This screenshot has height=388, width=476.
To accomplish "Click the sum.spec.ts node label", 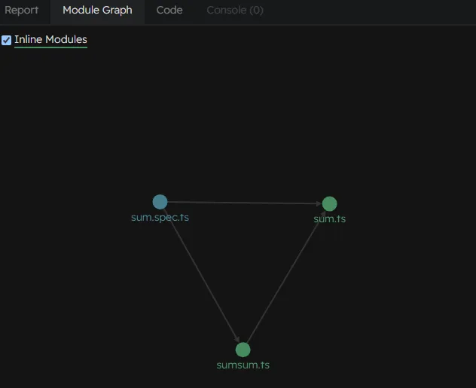I will pyautogui.click(x=160, y=218).
